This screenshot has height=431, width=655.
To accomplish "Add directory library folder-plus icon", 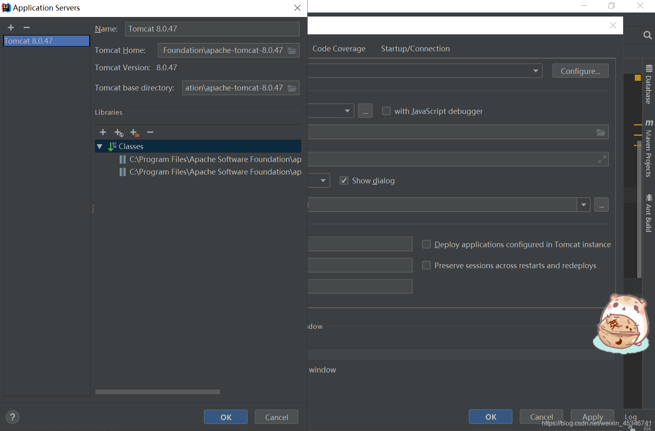I will (134, 132).
